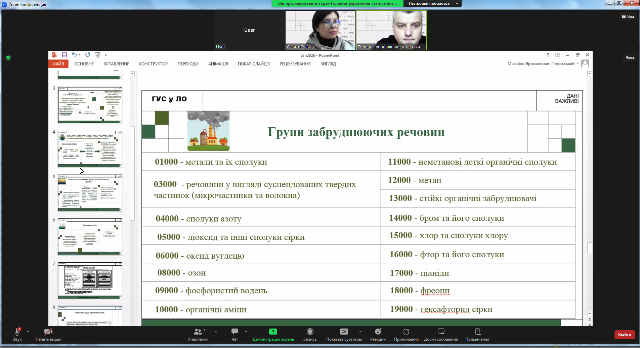
Task: Open the Zoom chat panel
Action: (x=234, y=334)
